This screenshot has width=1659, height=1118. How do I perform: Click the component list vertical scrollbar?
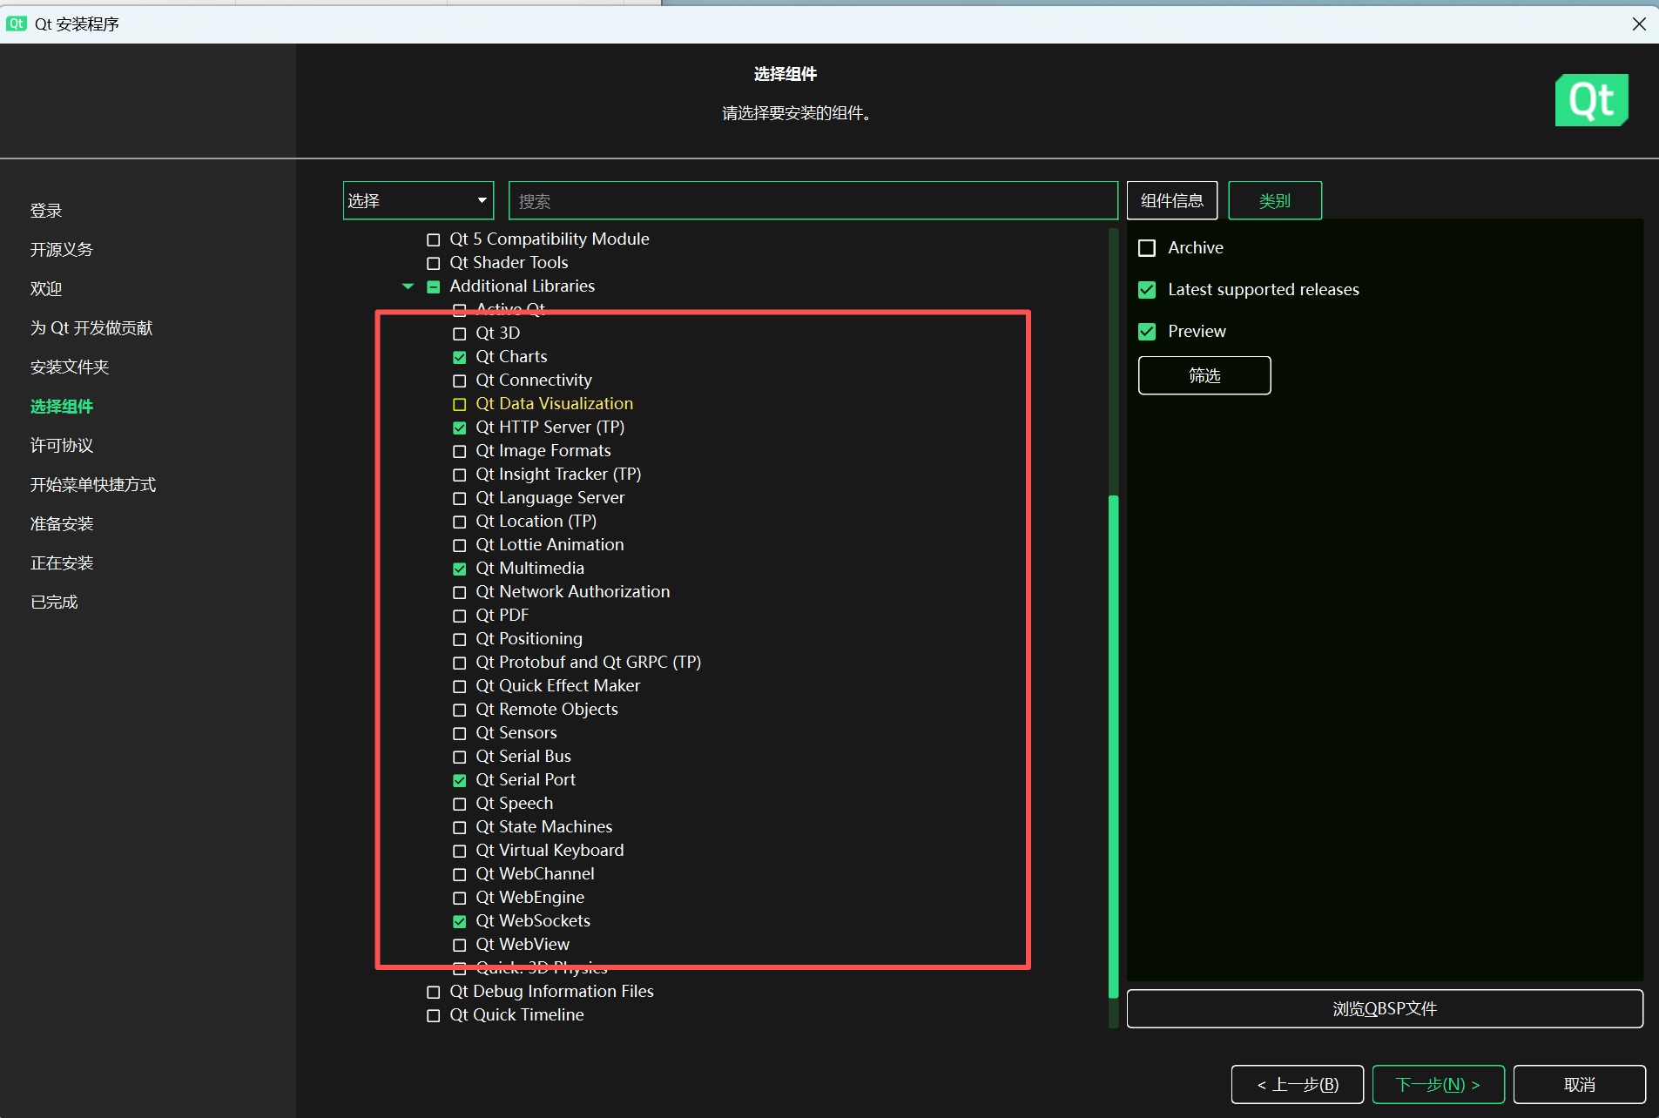pyautogui.click(x=1113, y=746)
